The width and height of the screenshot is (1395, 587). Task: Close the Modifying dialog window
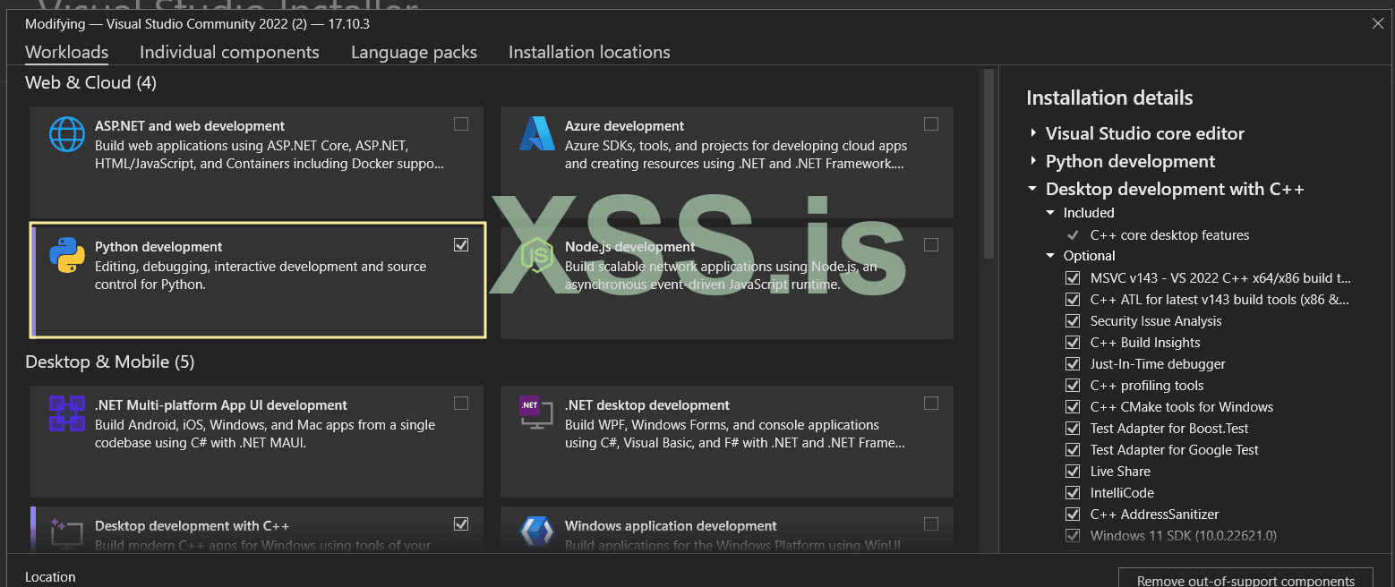click(x=1378, y=24)
